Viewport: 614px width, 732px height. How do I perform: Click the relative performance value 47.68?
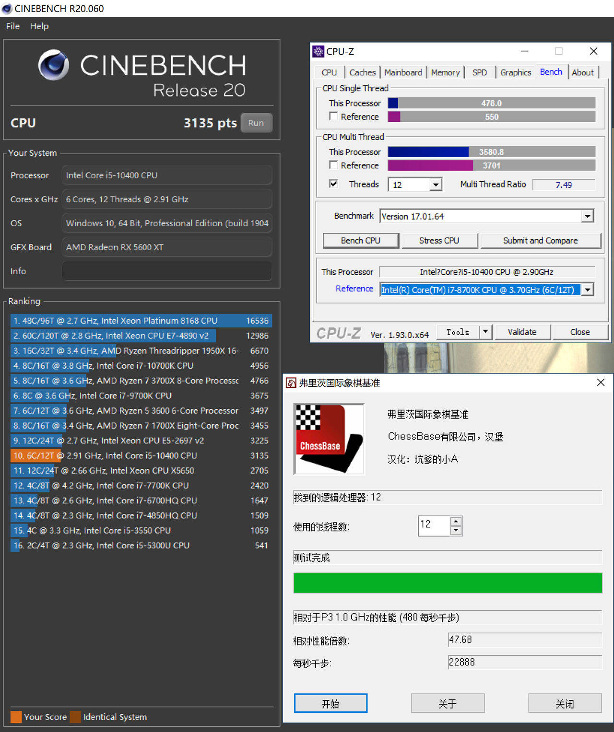(x=525, y=639)
